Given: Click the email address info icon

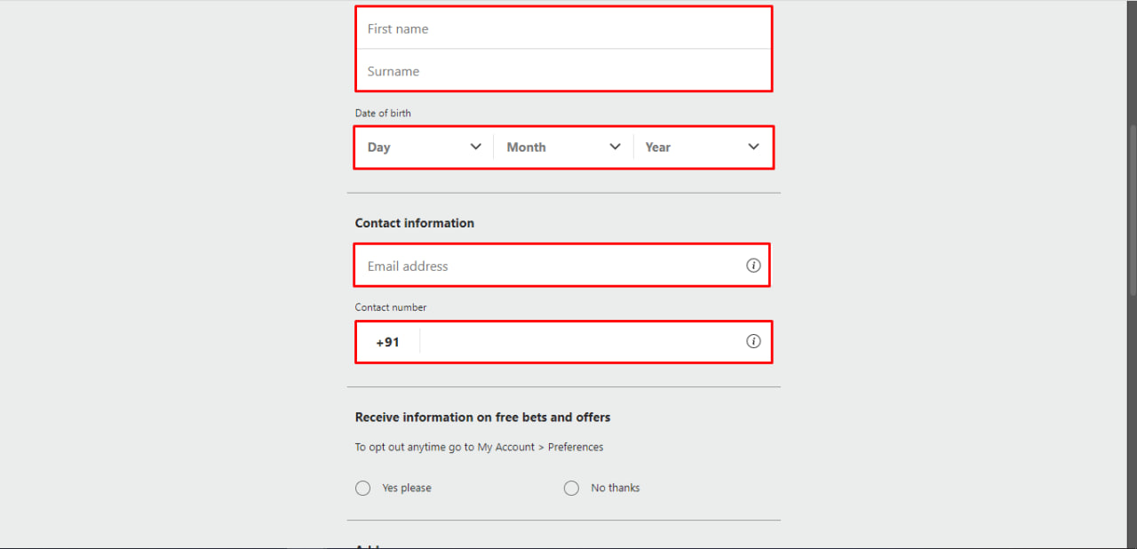Looking at the screenshot, I should pyautogui.click(x=753, y=266).
